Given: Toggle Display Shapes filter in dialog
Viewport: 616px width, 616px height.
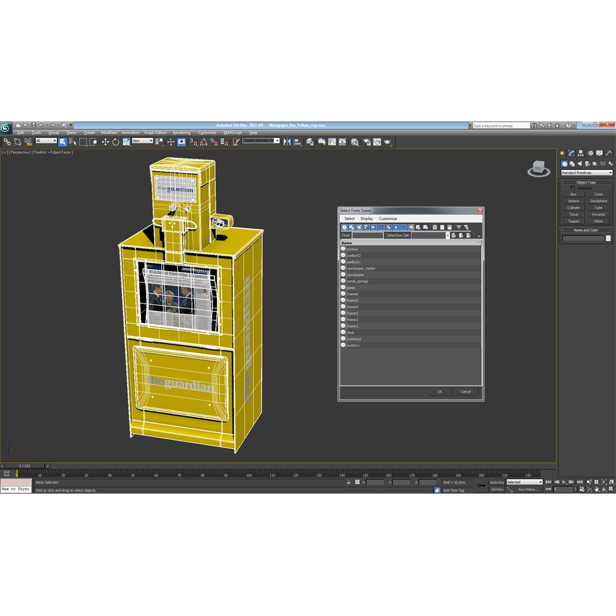Looking at the screenshot, I should tap(352, 228).
